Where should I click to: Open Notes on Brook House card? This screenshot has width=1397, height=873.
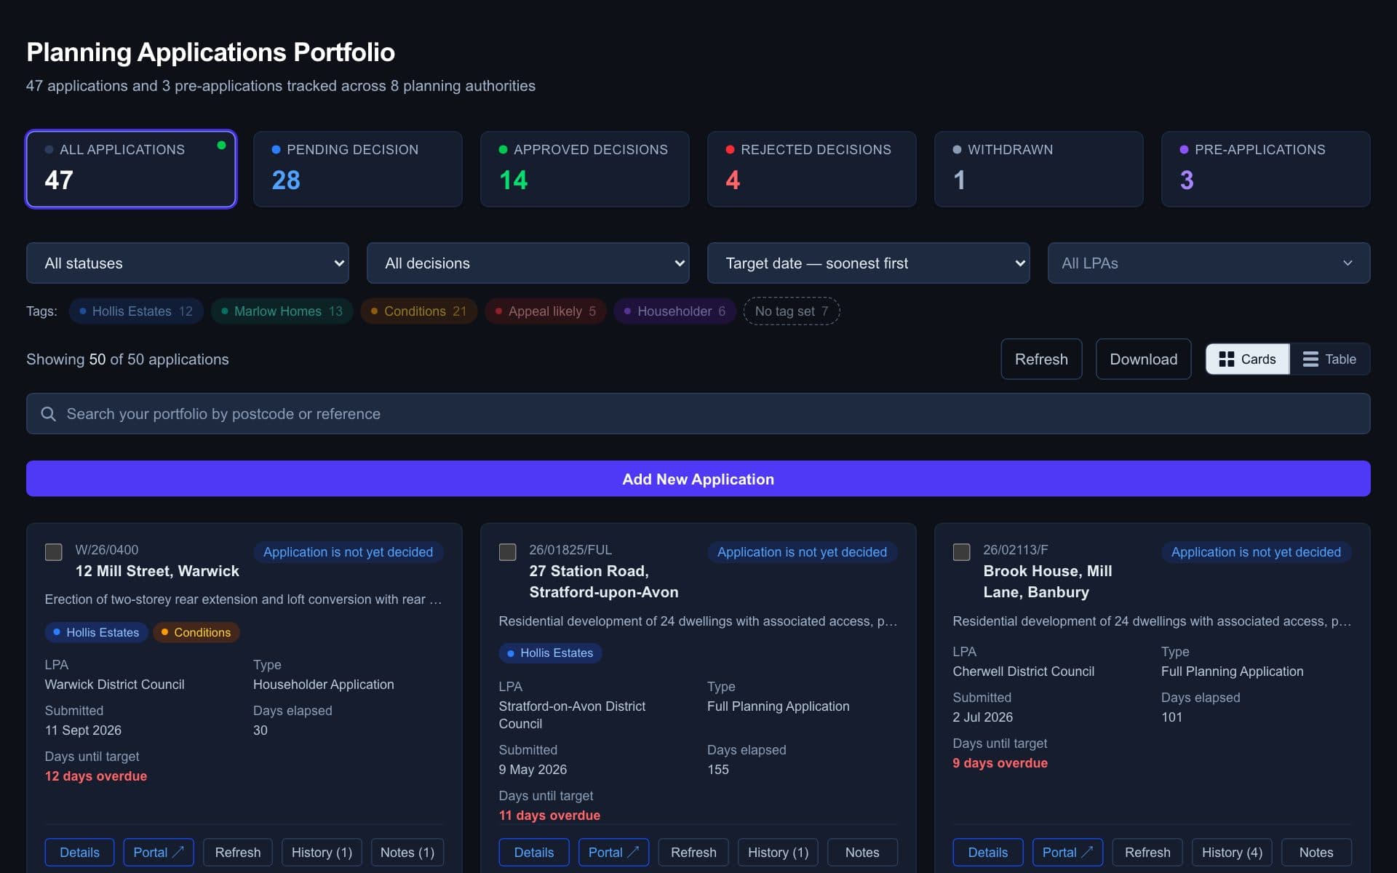click(1316, 853)
